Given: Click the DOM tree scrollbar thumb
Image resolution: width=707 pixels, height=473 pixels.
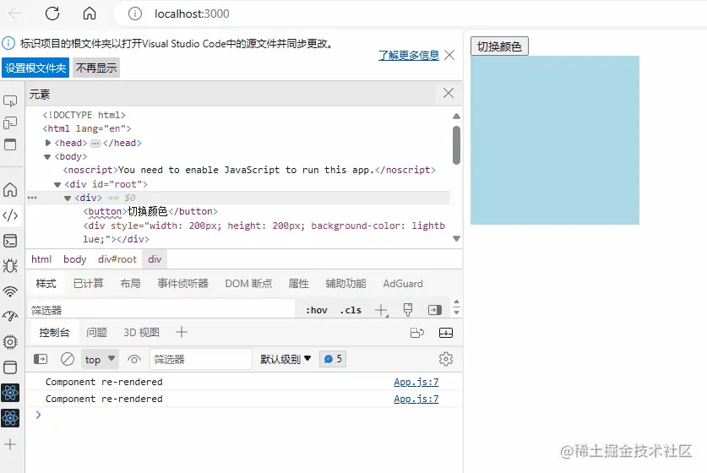Looking at the screenshot, I should 456,145.
